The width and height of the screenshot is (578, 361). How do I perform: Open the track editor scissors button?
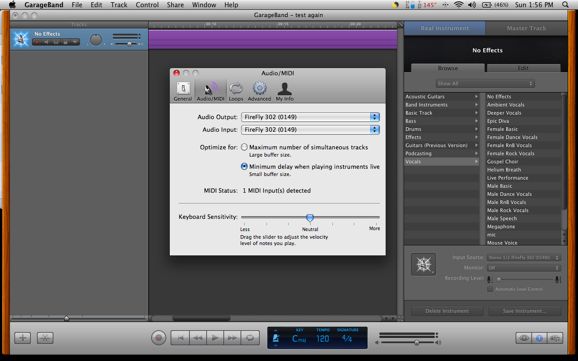click(46, 338)
